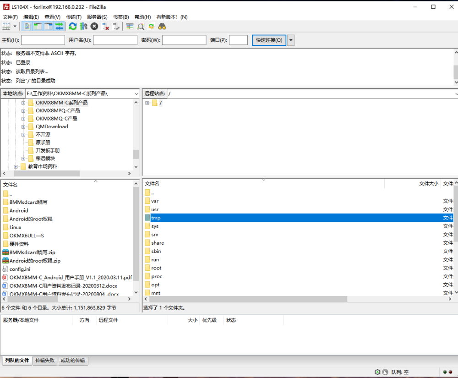Open local site path dropdown
The height and width of the screenshot is (378, 458).
(x=136, y=94)
